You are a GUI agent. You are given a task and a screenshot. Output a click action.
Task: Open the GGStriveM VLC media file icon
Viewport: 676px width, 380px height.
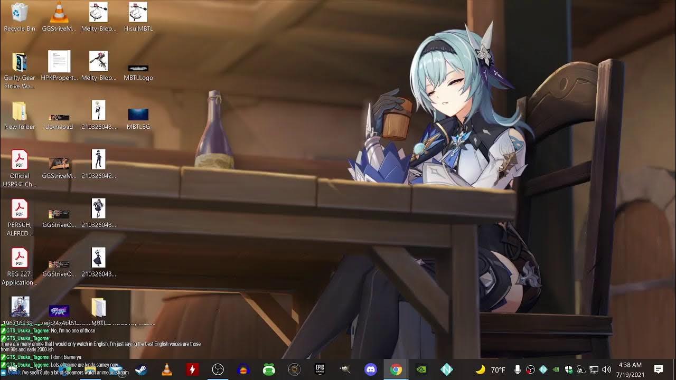click(x=59, y=17)
